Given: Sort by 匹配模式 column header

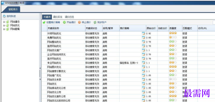Looking at the screenshot, I should pos(190,28).
